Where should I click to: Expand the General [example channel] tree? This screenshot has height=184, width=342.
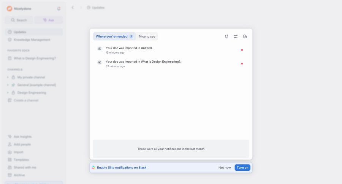tap(8, 85)
